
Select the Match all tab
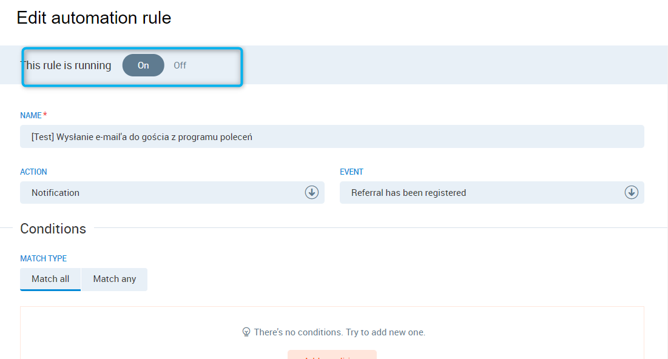click(x=50, y=280)
